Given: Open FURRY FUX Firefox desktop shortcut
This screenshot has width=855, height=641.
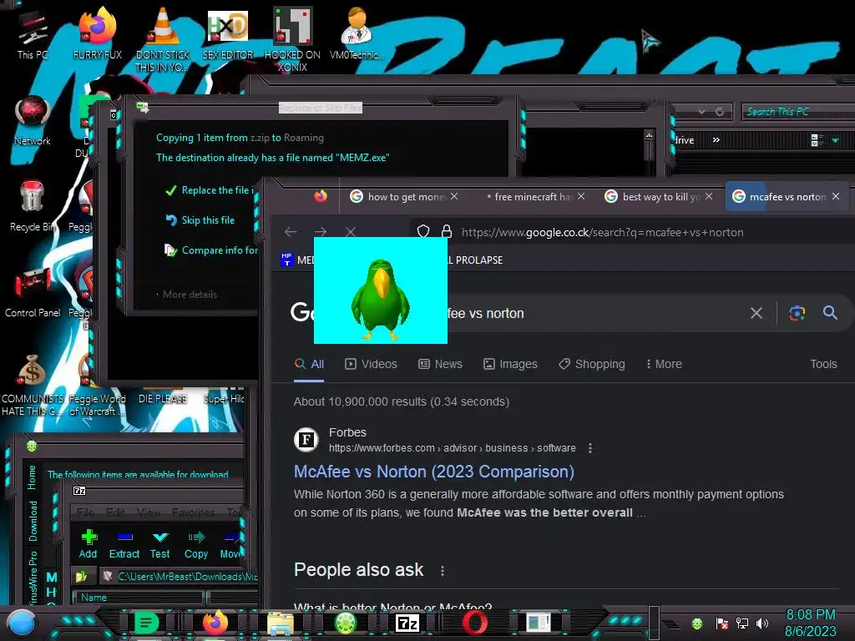Looking at the screenshot, I should point(97,33).
